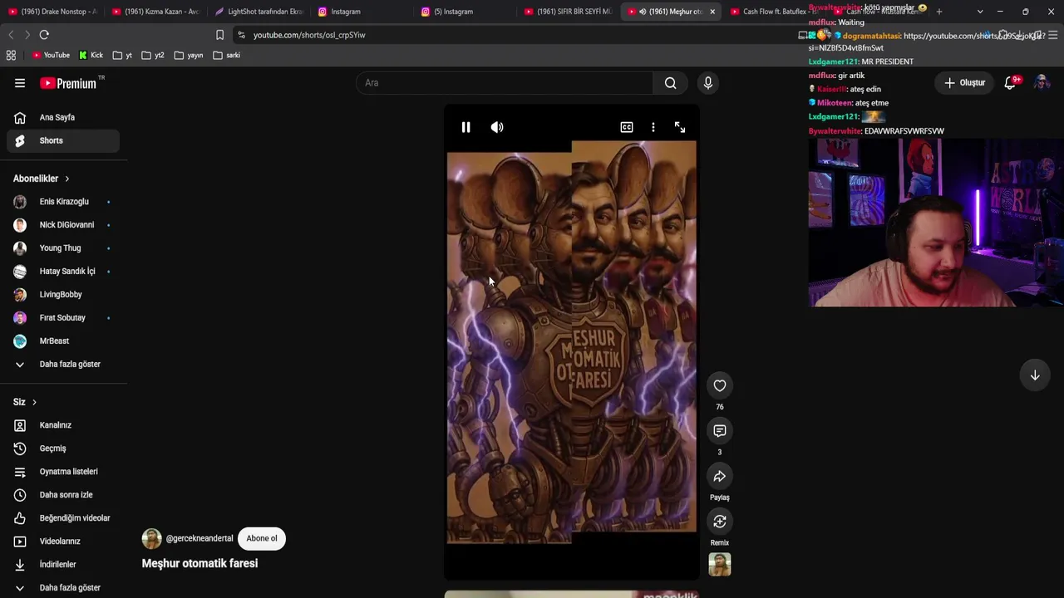Open the gercekneandertal channel avatar

(152, 538)
